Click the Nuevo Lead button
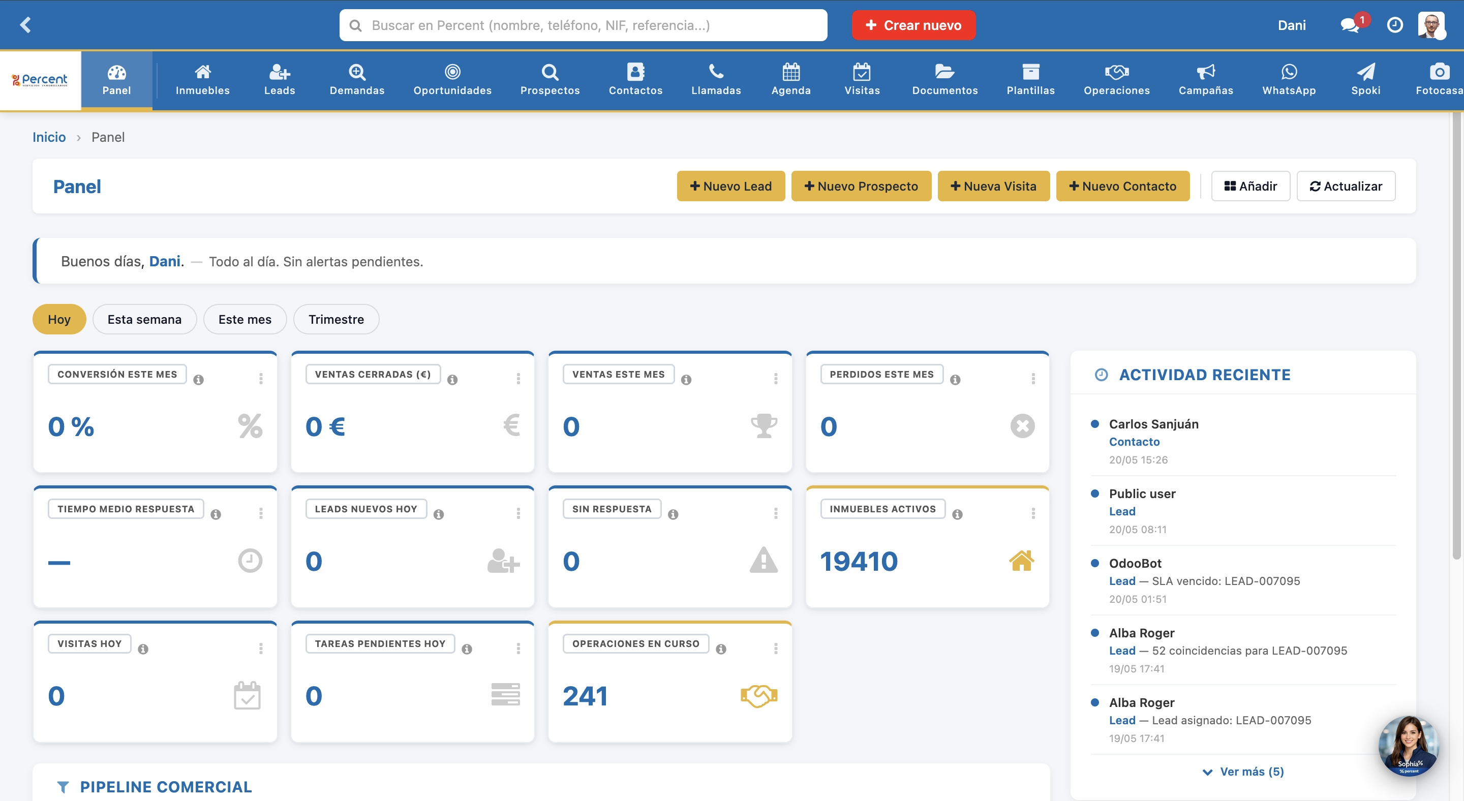The height and width of the screenshot is (801, 1464). pos(730,187)
